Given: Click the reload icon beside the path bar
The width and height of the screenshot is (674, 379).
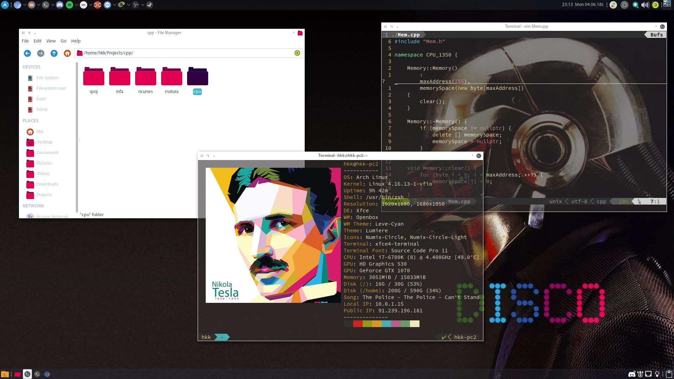Looking at the screenshot, I should click(x=297, y=53).
